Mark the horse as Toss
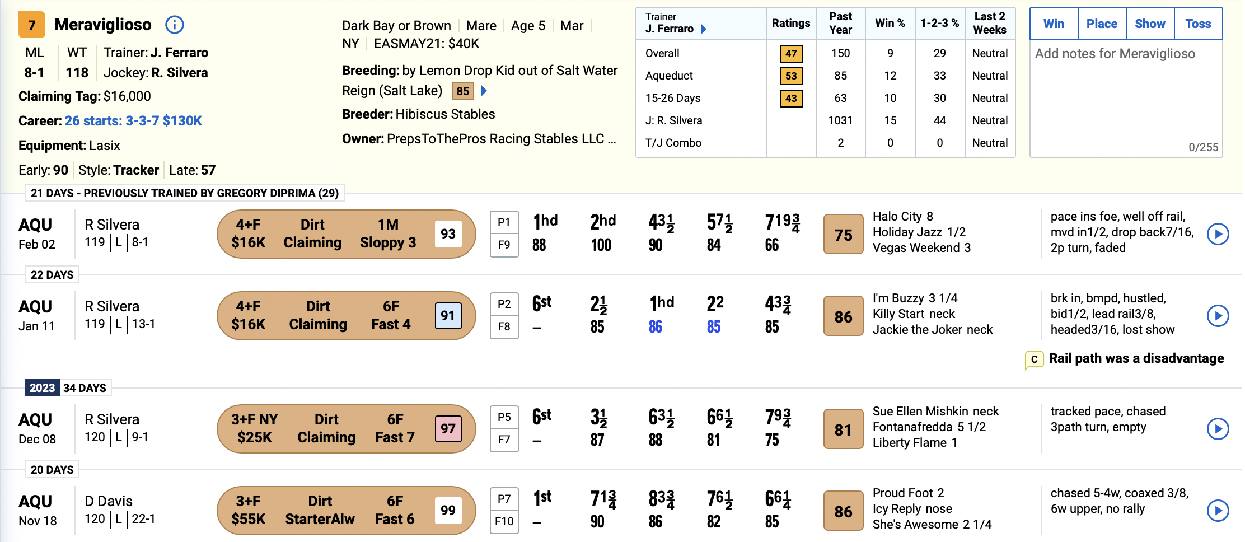Image resolution: width=1245 pixels, height=542 pixels. click(x=1198, y=24)
